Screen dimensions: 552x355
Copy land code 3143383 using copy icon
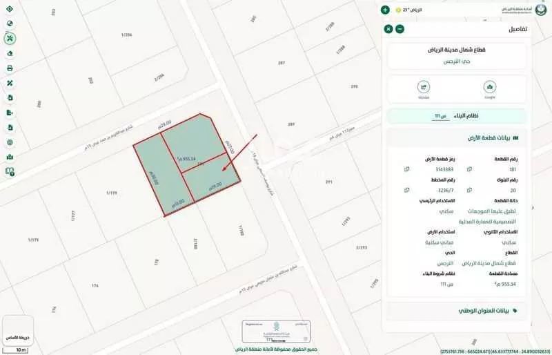point(406,169)
